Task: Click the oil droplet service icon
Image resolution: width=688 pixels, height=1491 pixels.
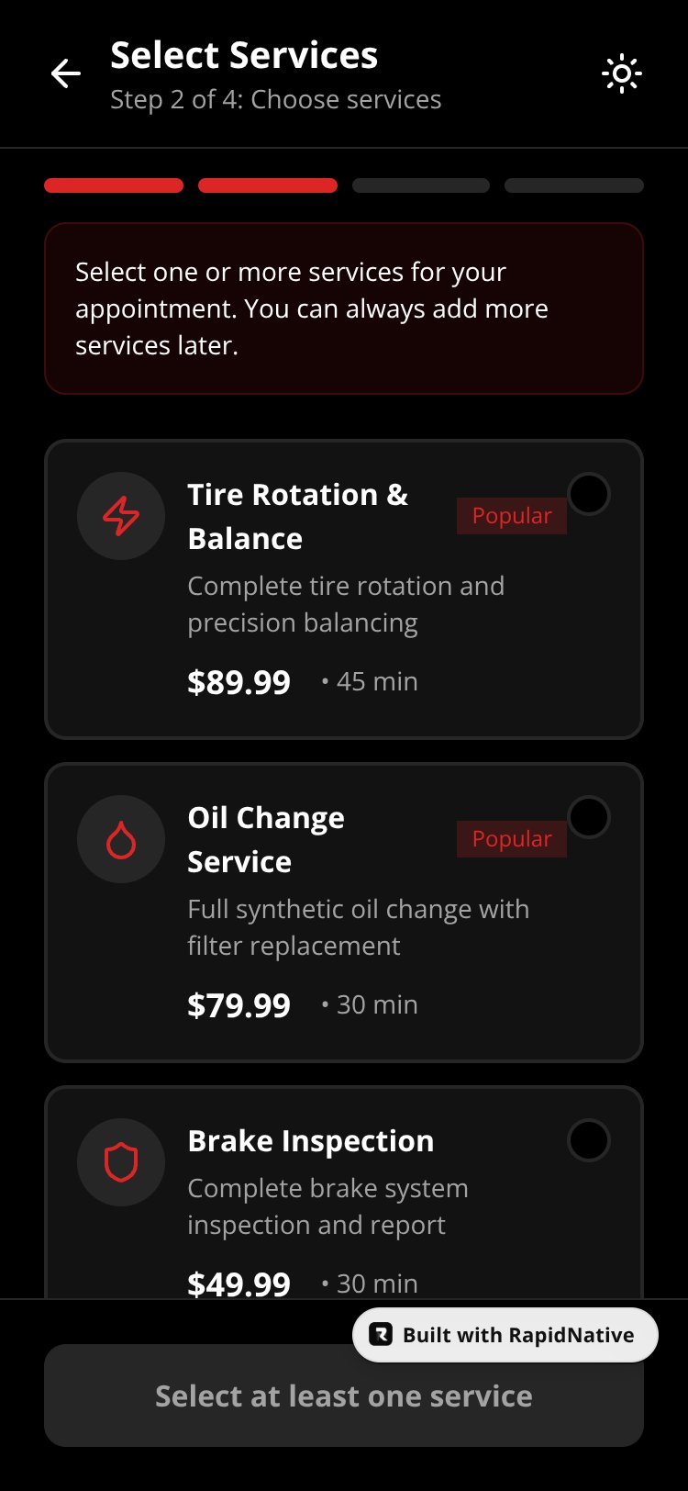Action: coord(121,839)
